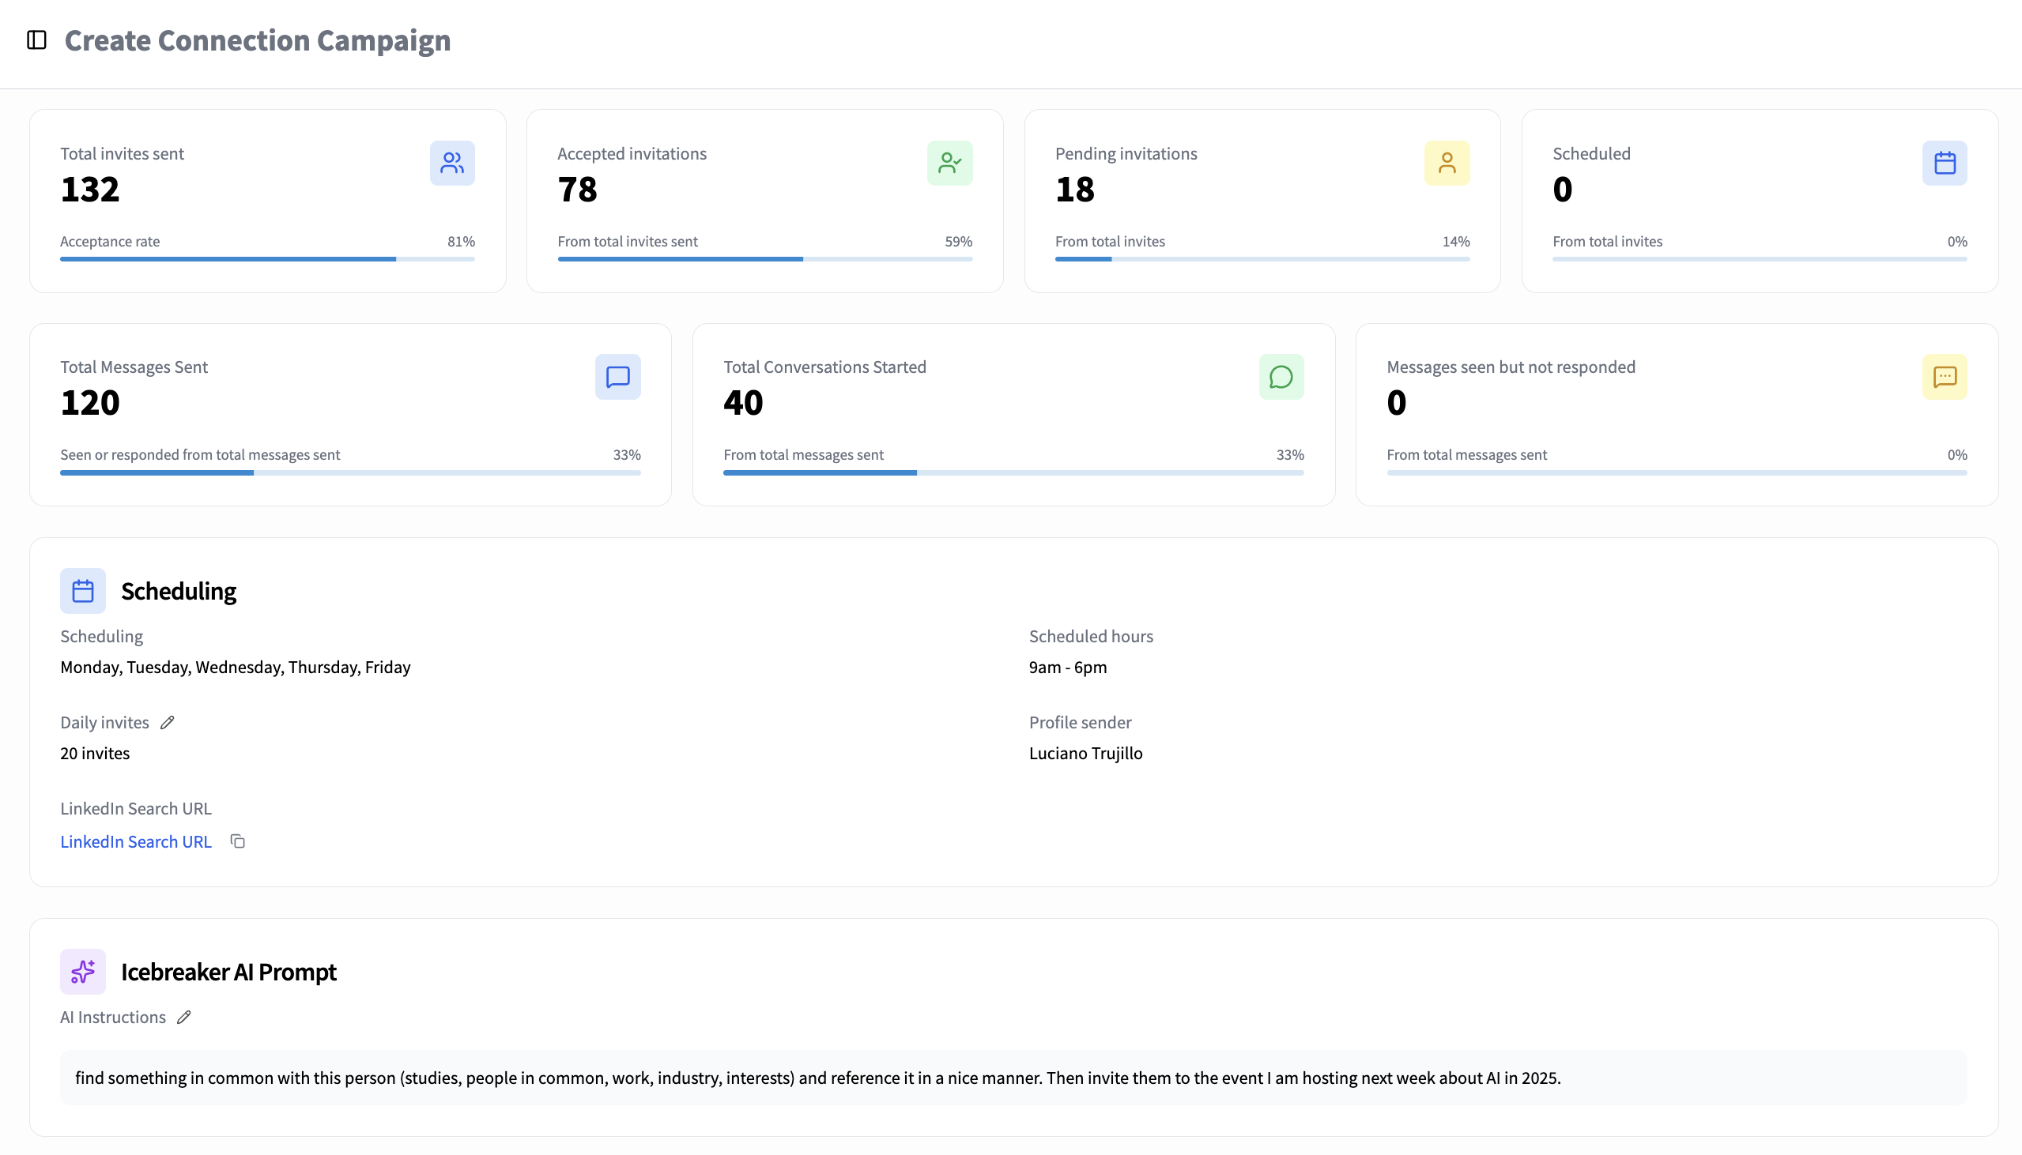Image resolution: width=2022 pixels, height=1155 pixels.
Task: Click the Accepted invitations checkmark-person icon
Action: (949, 163)
